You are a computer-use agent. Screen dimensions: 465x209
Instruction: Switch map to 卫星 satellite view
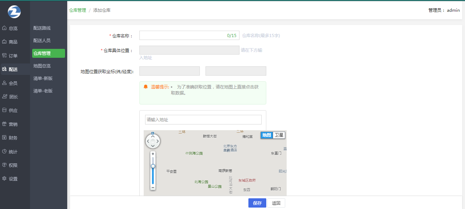point(279,135)
